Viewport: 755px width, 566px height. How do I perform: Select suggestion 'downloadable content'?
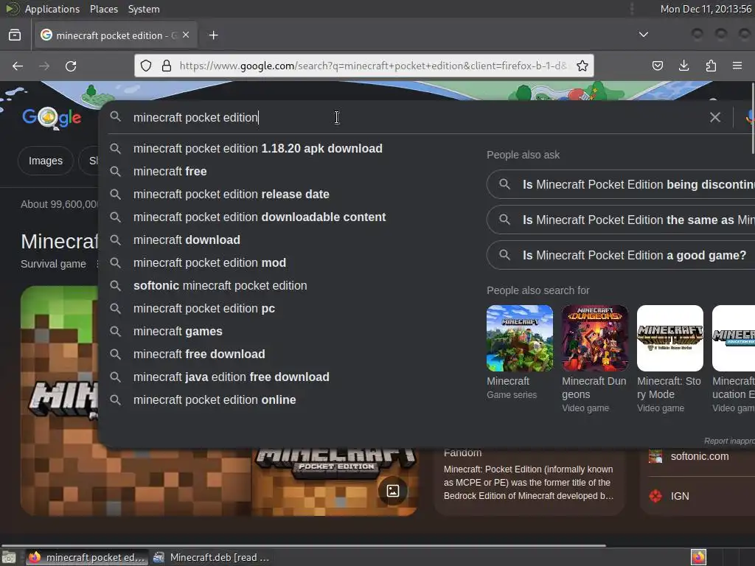coord(260,217)
